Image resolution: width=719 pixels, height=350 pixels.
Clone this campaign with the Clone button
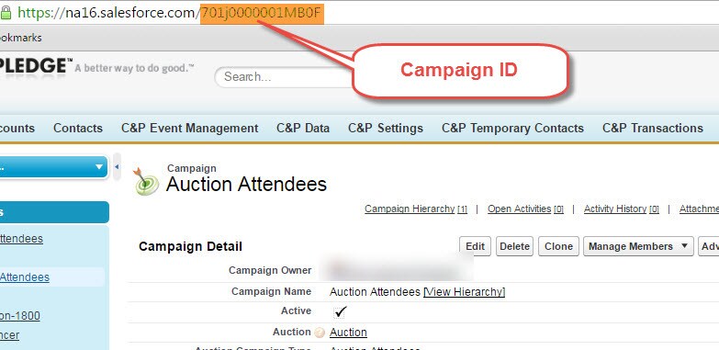click(558, 246)
